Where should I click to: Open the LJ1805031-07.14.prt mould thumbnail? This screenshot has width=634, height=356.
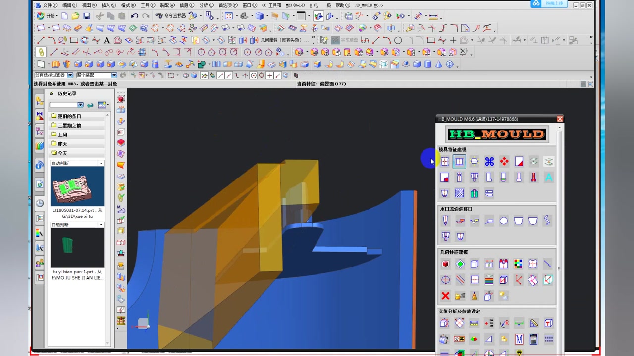77,186
